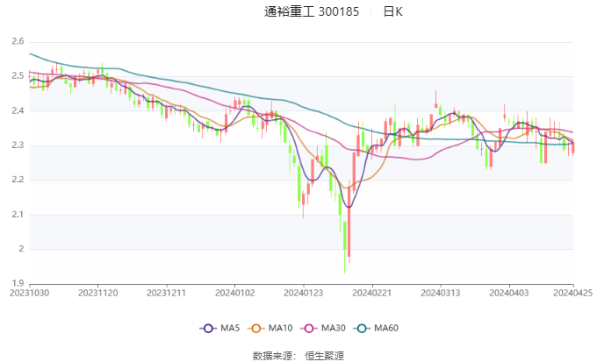Click the pink MA30 legend marker
This screenshot has height=362, width=597.
[310, 328]
